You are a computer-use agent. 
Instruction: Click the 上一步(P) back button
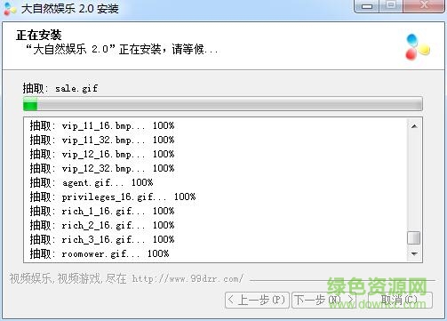pyautogui.click(x=257, y=300)
